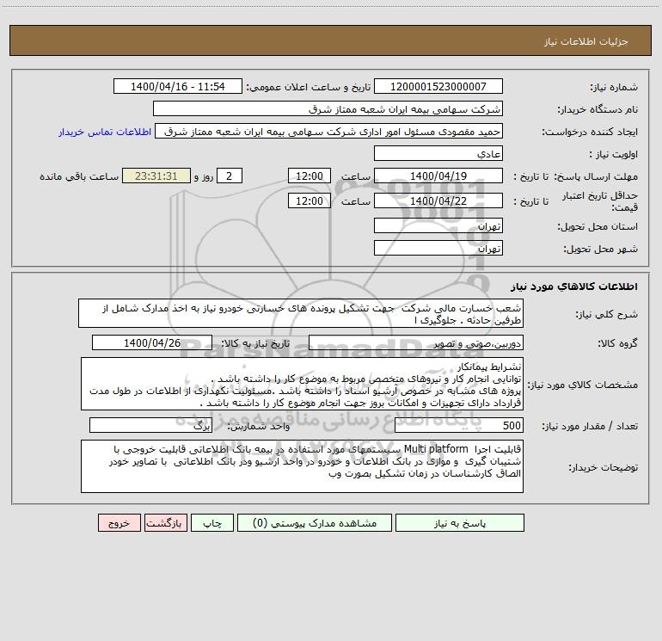
Task: Click the حداقل تاریخ اعتبار قیمت label
Action: point(600,201)
